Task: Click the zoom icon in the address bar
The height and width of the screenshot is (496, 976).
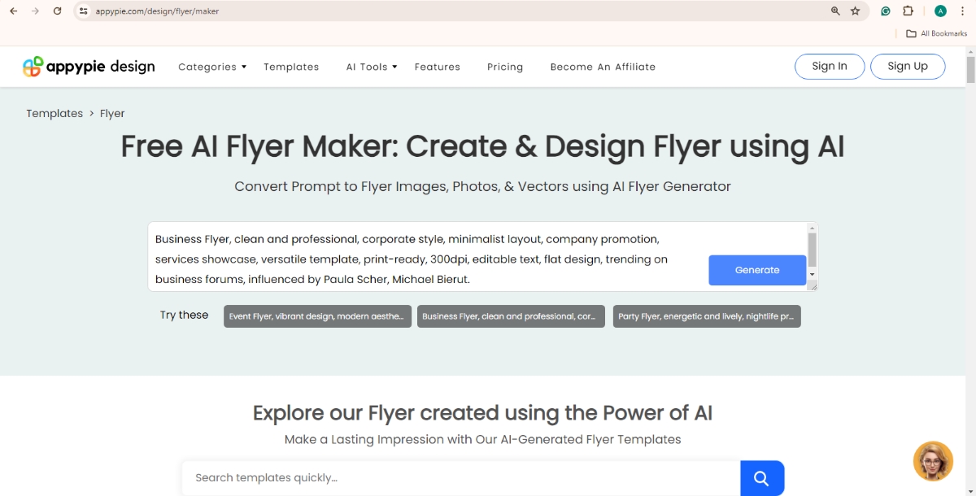Action: click(x=834, y=11)
